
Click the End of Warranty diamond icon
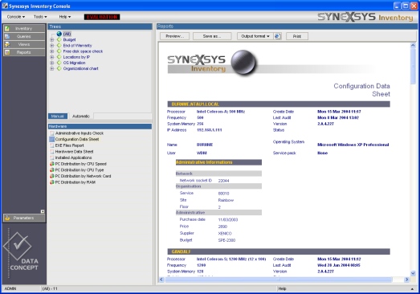coord(59,46)
